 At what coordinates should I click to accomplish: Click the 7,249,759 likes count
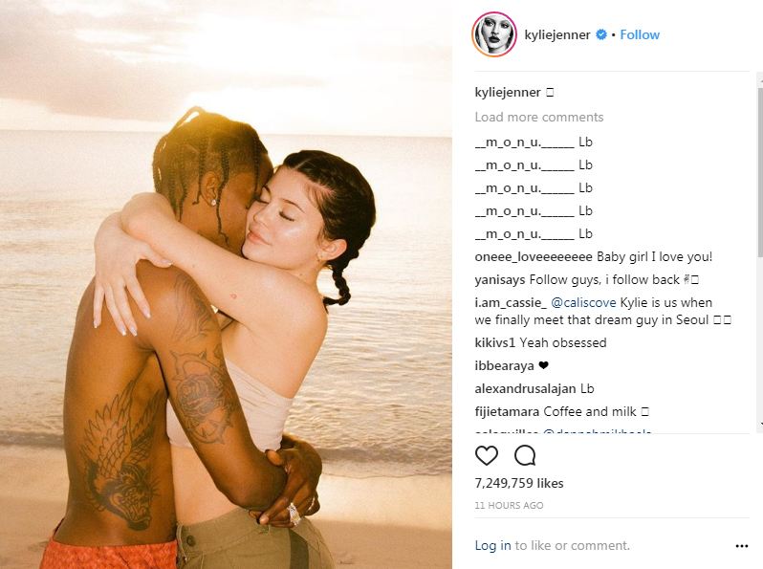[519, 483]
